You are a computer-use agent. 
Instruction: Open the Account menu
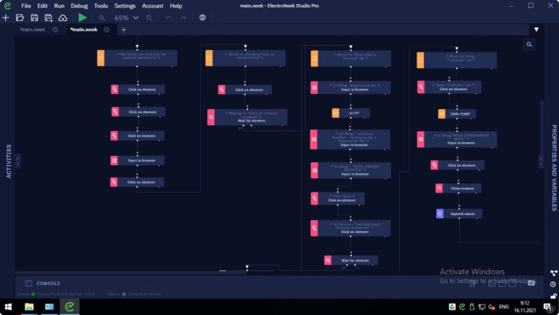point(153,5)
